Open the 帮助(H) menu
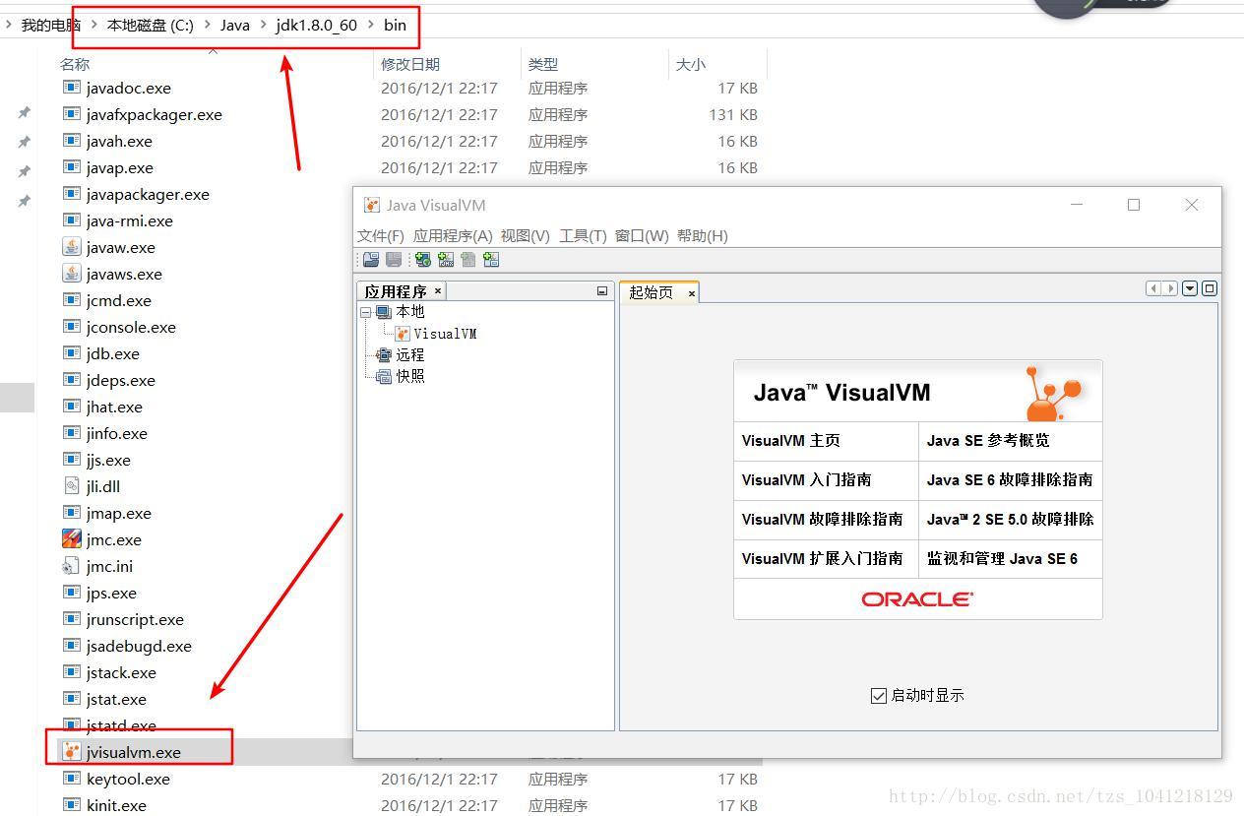The height and width of the screenshot is (816, 1244). coord(703,236)
